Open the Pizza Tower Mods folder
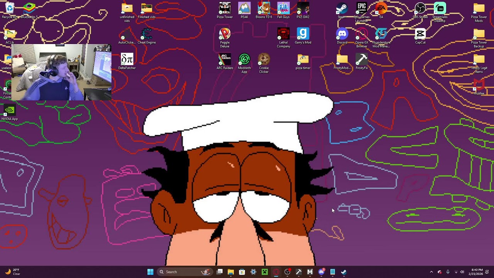The width and height of the screenshot is (494, 278). 479,12
